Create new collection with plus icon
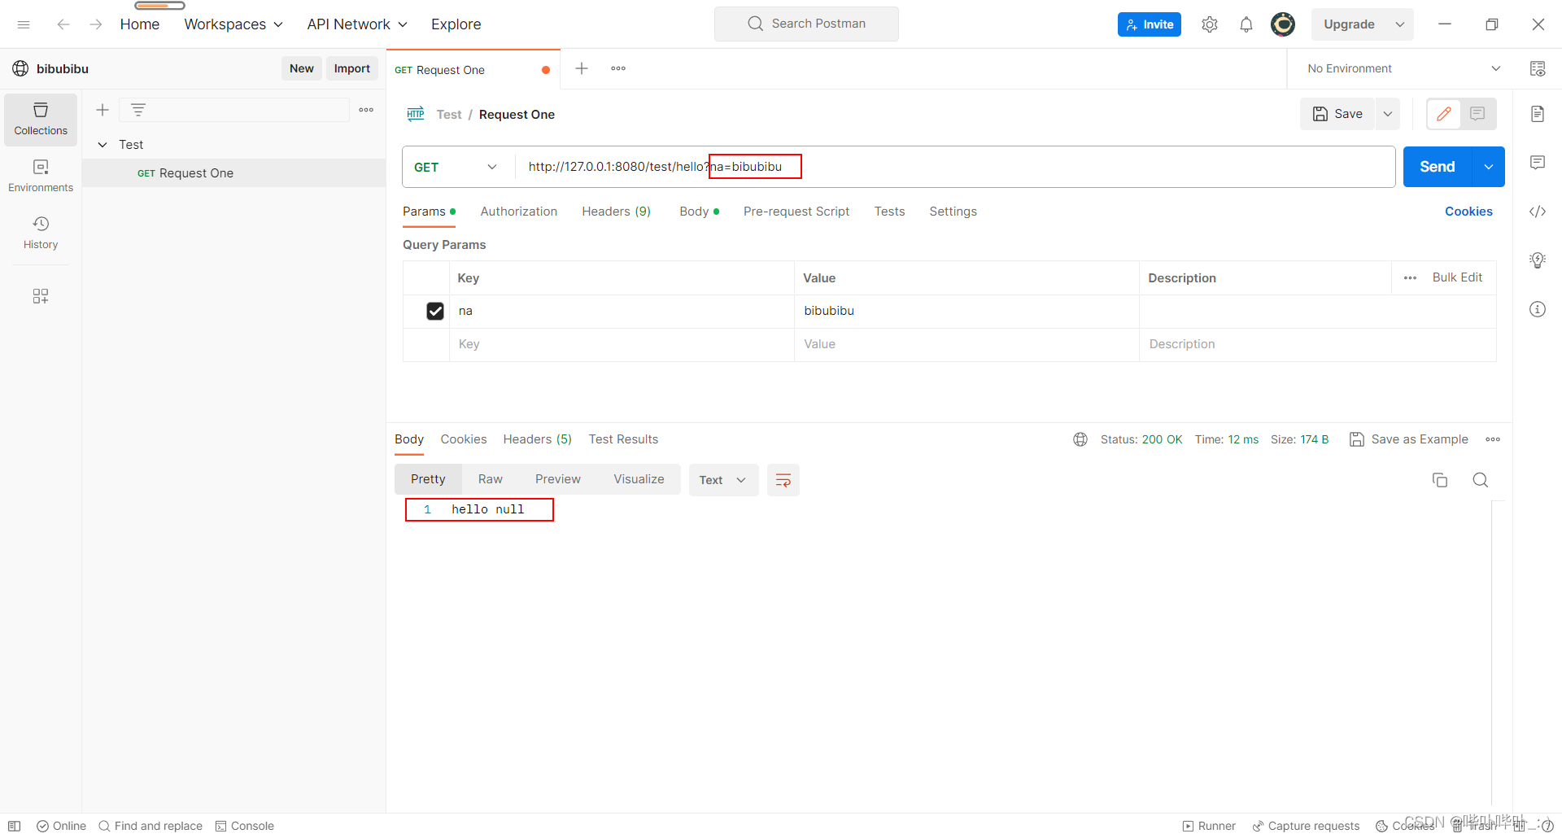This screenshot has width=1562, height=838. (x=103, y=110)
